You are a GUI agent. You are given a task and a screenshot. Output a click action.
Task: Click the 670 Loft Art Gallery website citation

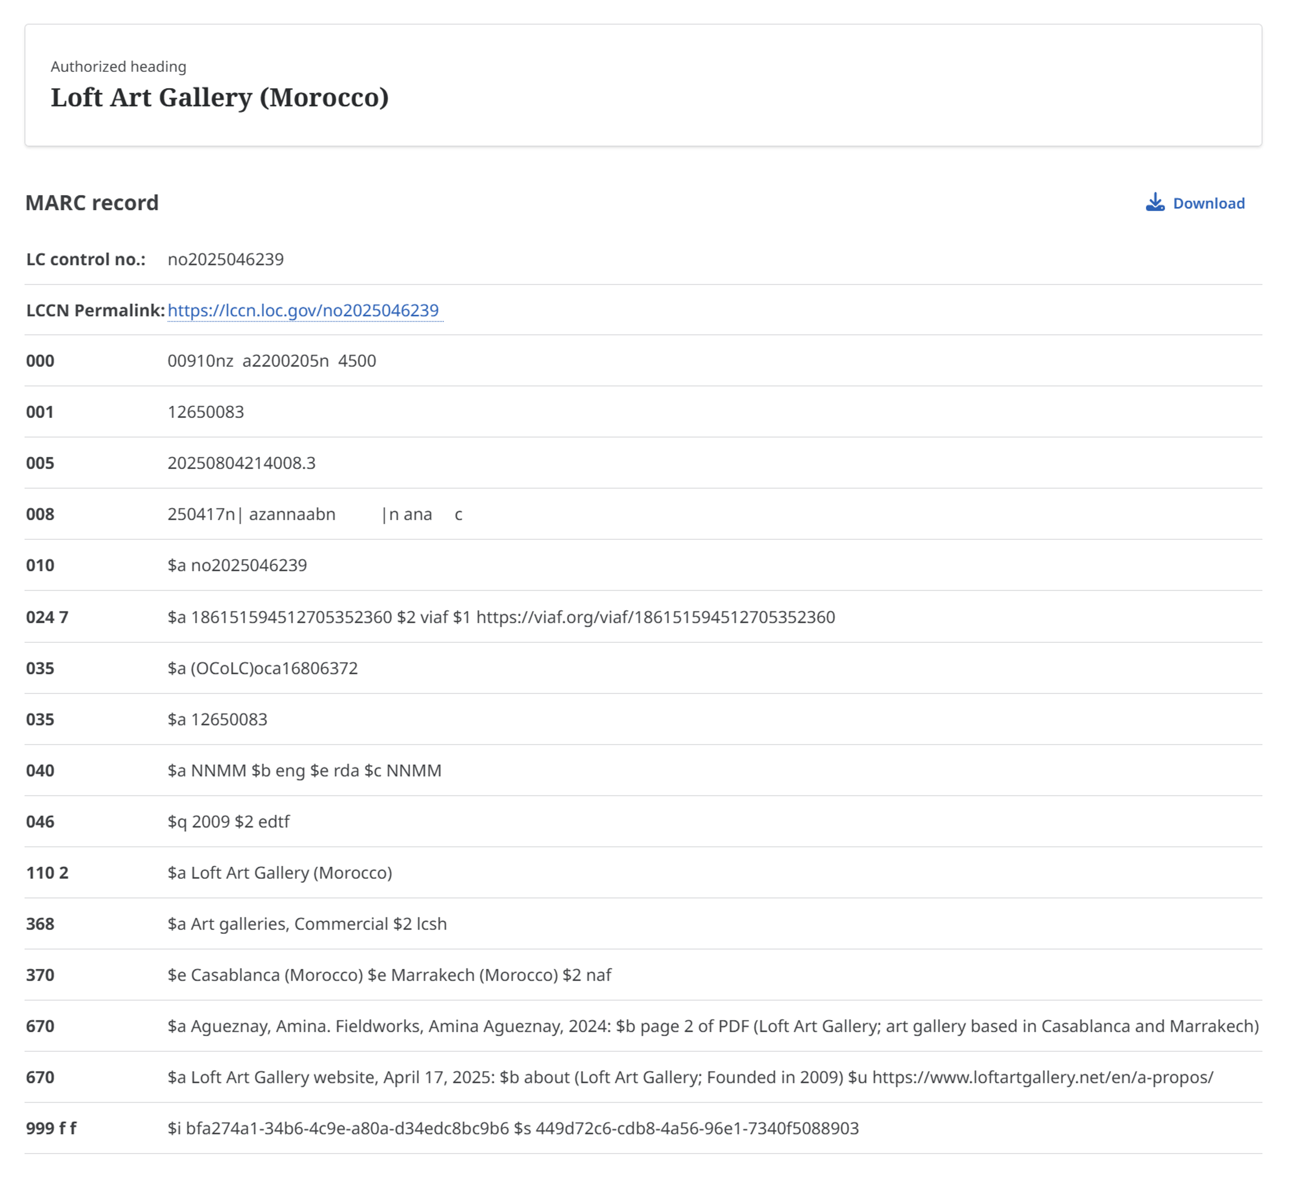point(691,1077)
